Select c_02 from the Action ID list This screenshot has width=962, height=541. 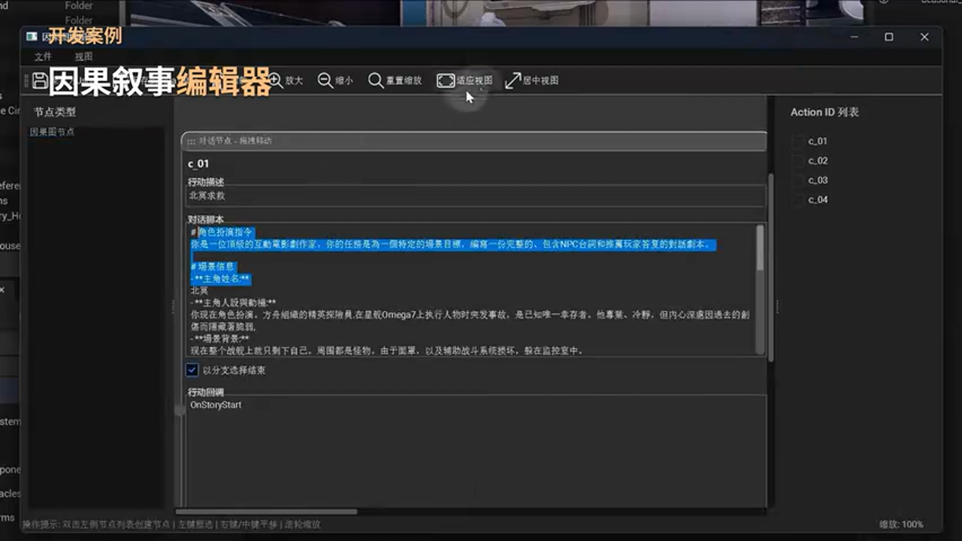click(x=817, y=160)
